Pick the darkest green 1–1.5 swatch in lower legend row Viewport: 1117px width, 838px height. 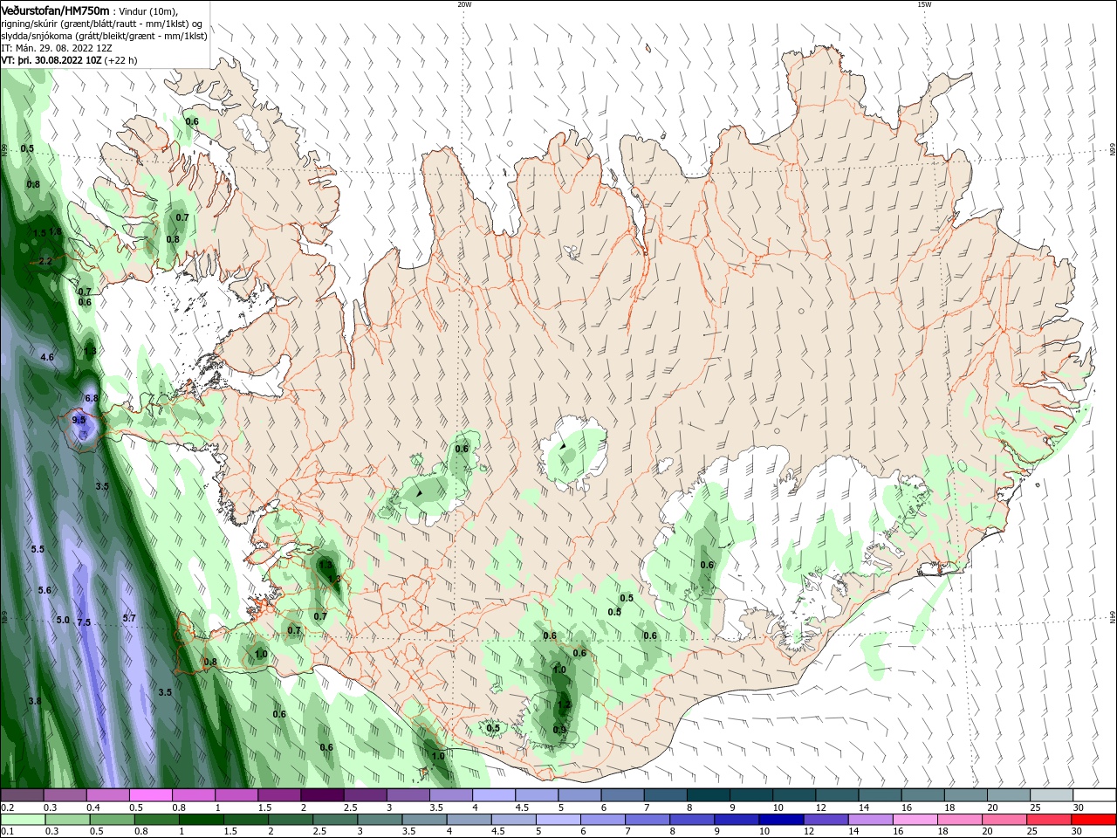tap(202, 820)
